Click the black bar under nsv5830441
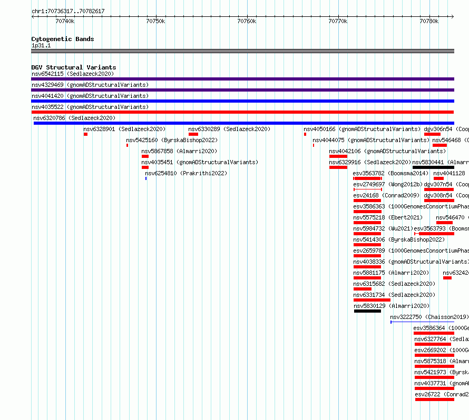 click(433, 167)
